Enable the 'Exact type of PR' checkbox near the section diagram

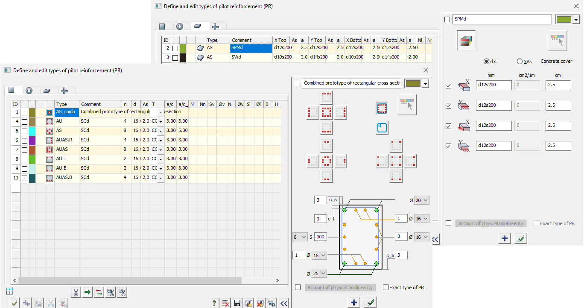(386, 287)
